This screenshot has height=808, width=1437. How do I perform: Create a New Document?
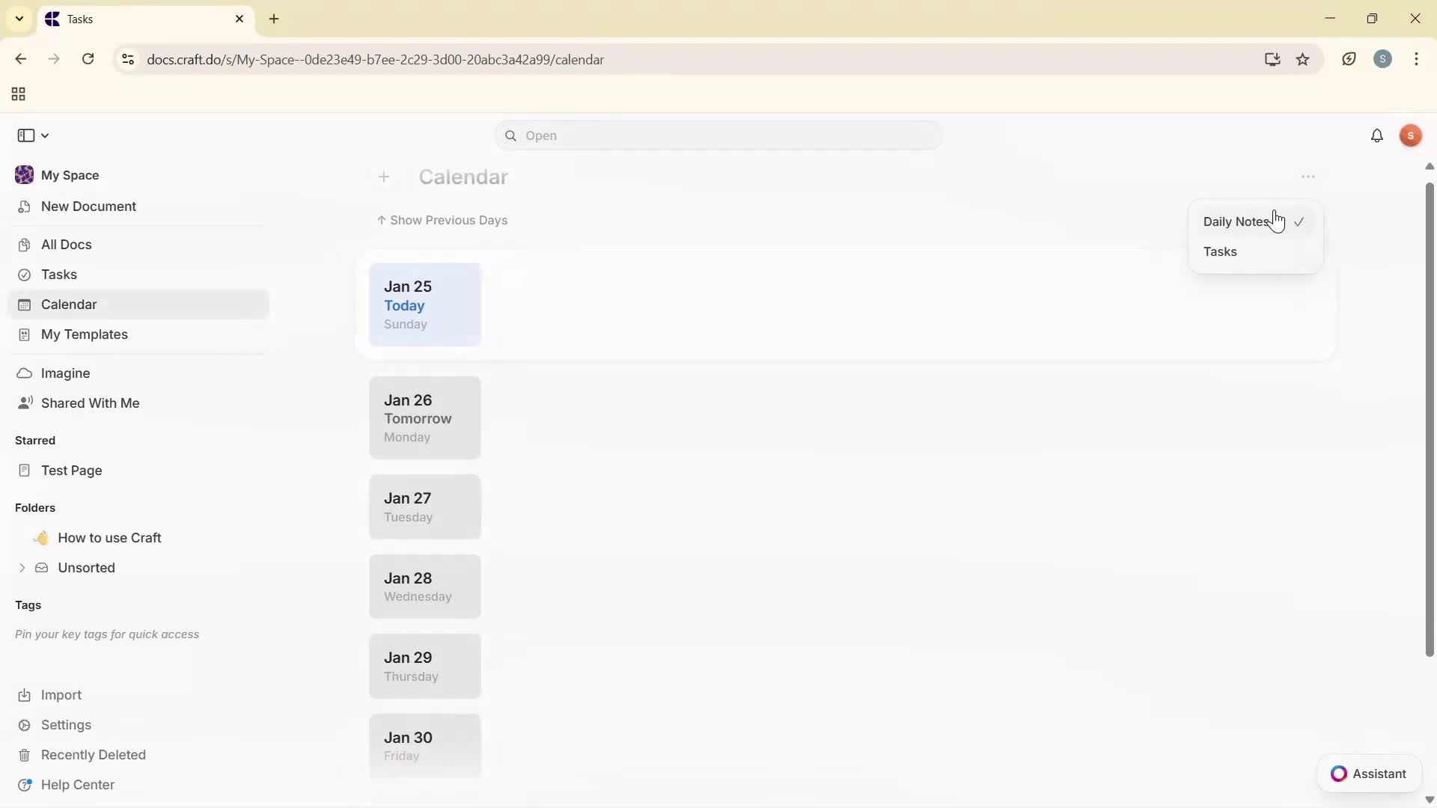pyautogui.click(x=88, y=206)
